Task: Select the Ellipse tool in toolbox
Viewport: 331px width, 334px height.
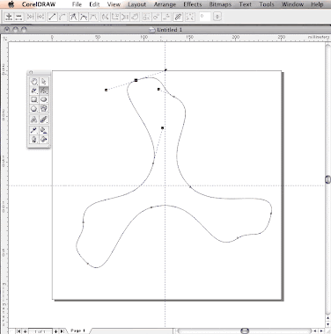Action: [44, 99]
